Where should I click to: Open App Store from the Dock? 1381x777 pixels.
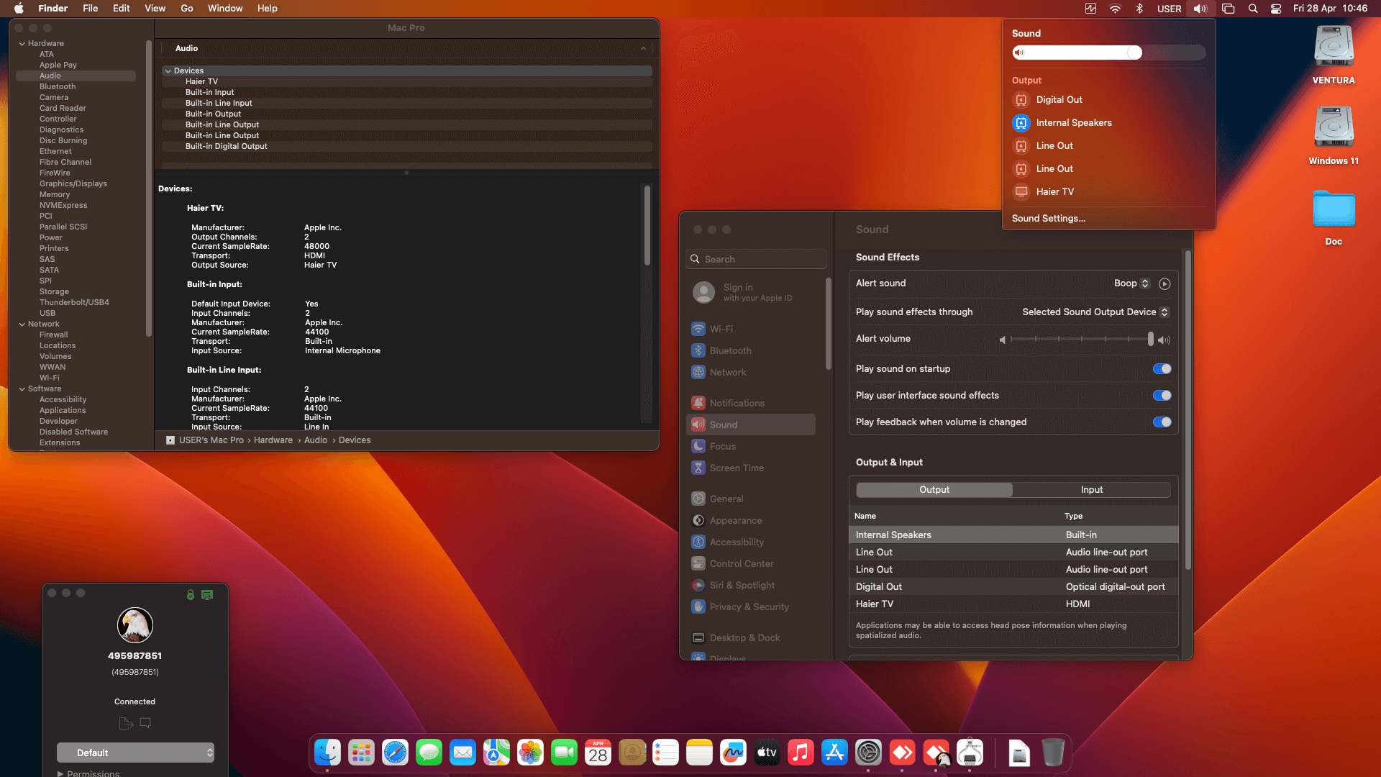pyautogui.click(x=834, y=753)
